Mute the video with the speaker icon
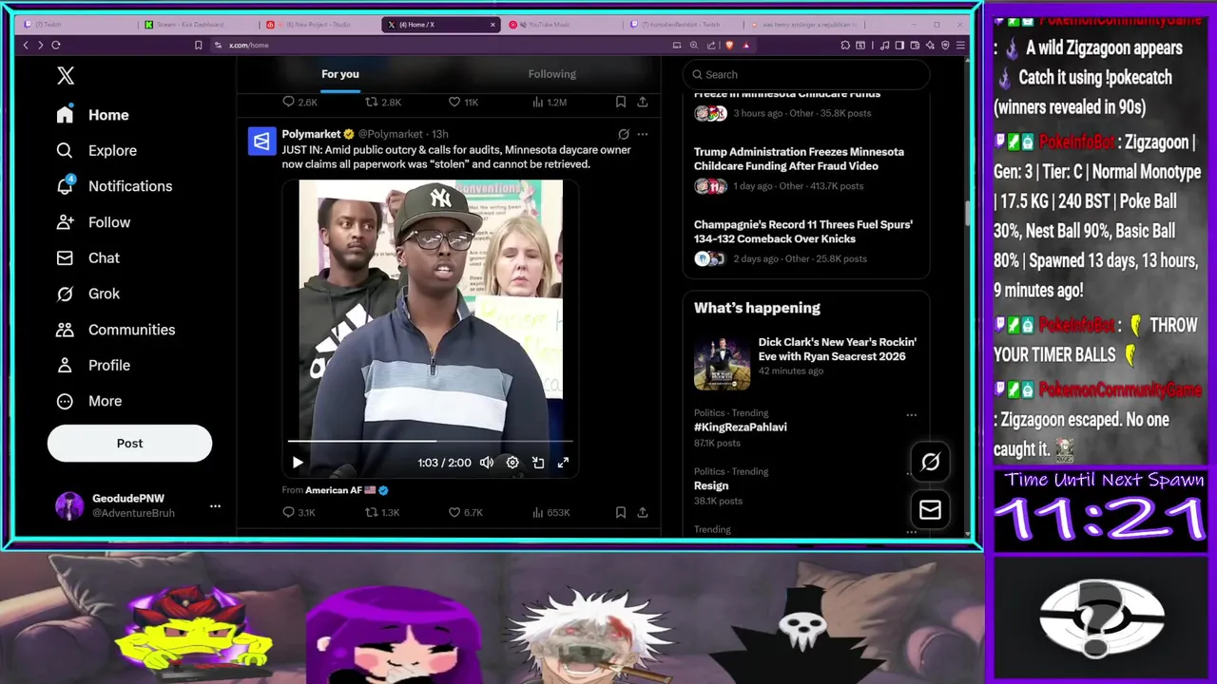 point(487,463)
